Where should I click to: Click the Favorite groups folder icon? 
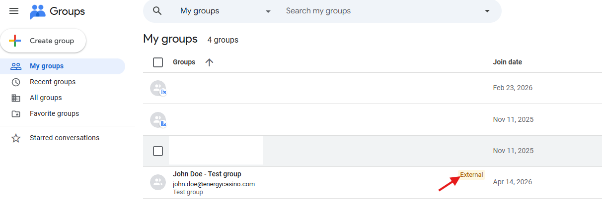coord(16,114)
